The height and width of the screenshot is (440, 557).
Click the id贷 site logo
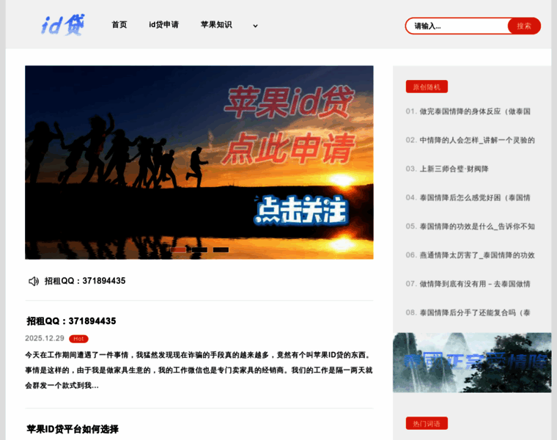click(x=63, y=25)
